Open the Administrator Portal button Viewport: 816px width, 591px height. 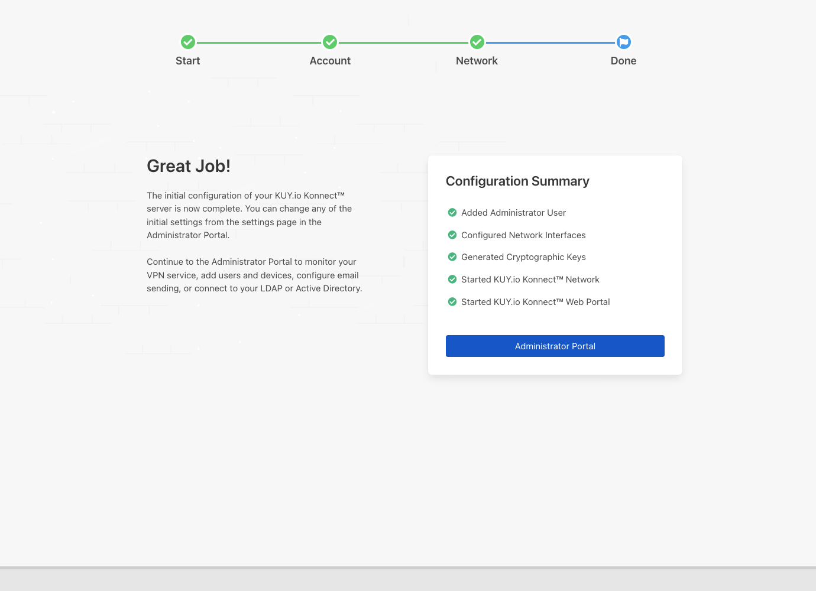click(555, 346)
